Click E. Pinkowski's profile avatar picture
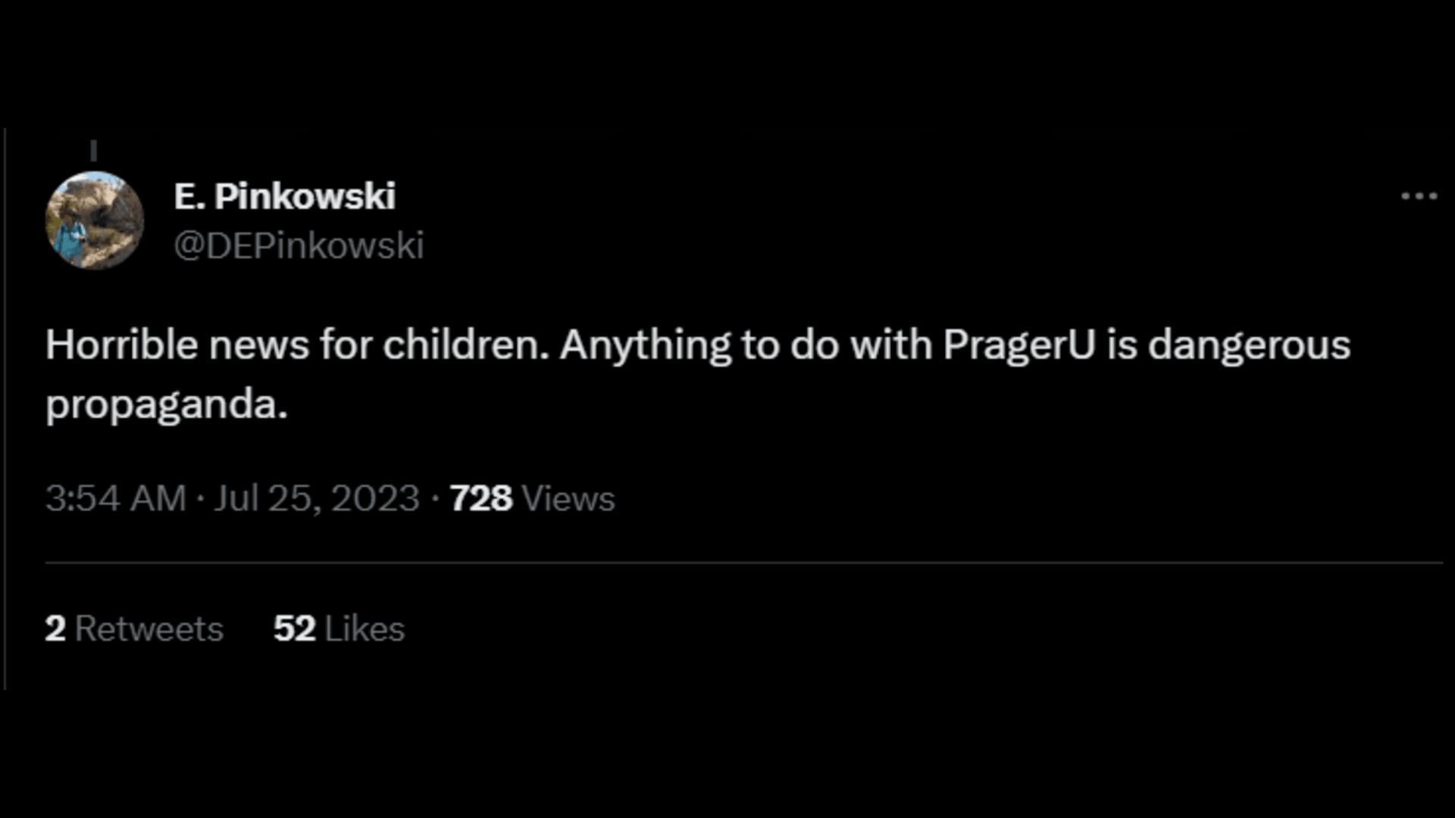The width and height of the screenshot is (1455, 818). tap(95, 220)
